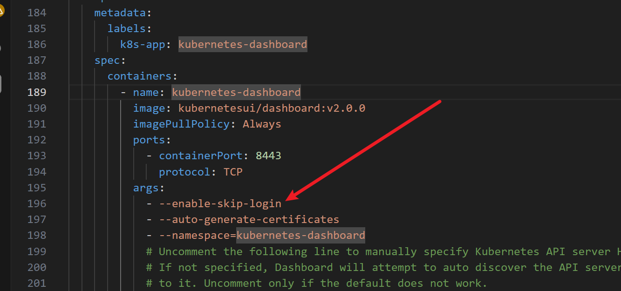Click line number 189 in the gutter
The image size is (621, 291).
[36, 92]
